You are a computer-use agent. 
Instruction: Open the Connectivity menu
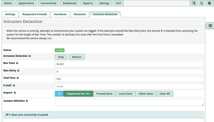(48, 3)
